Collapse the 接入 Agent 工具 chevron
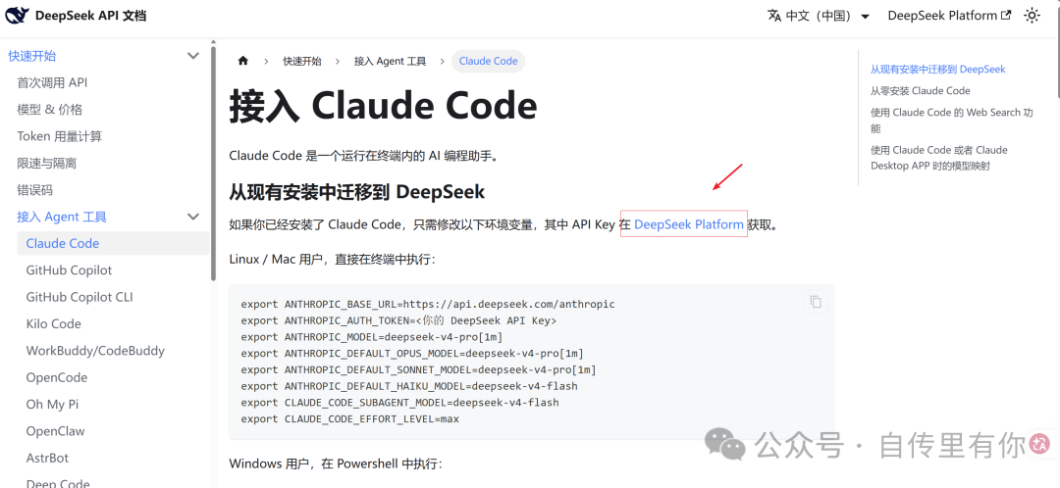 pyautogui.click(x=193, y=217)
